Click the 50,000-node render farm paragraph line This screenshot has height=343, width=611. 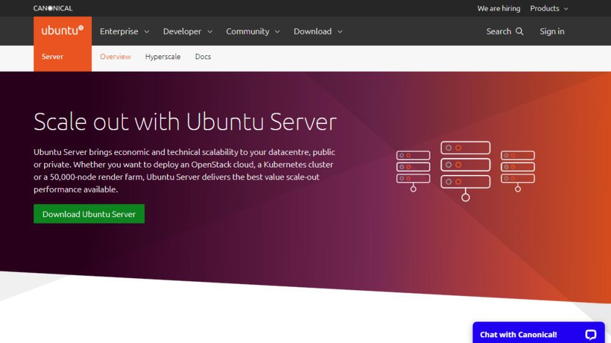click(176, 177)
